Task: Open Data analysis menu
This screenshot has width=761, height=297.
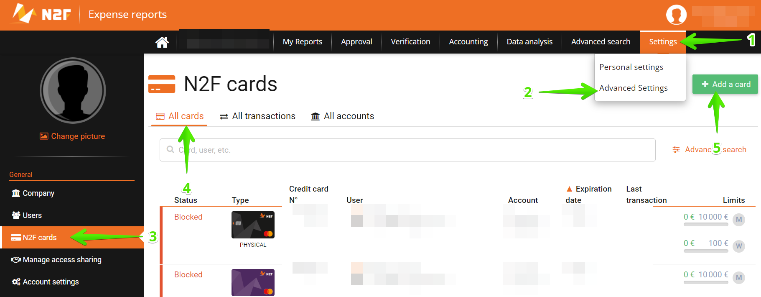Action: pos(529,42)
